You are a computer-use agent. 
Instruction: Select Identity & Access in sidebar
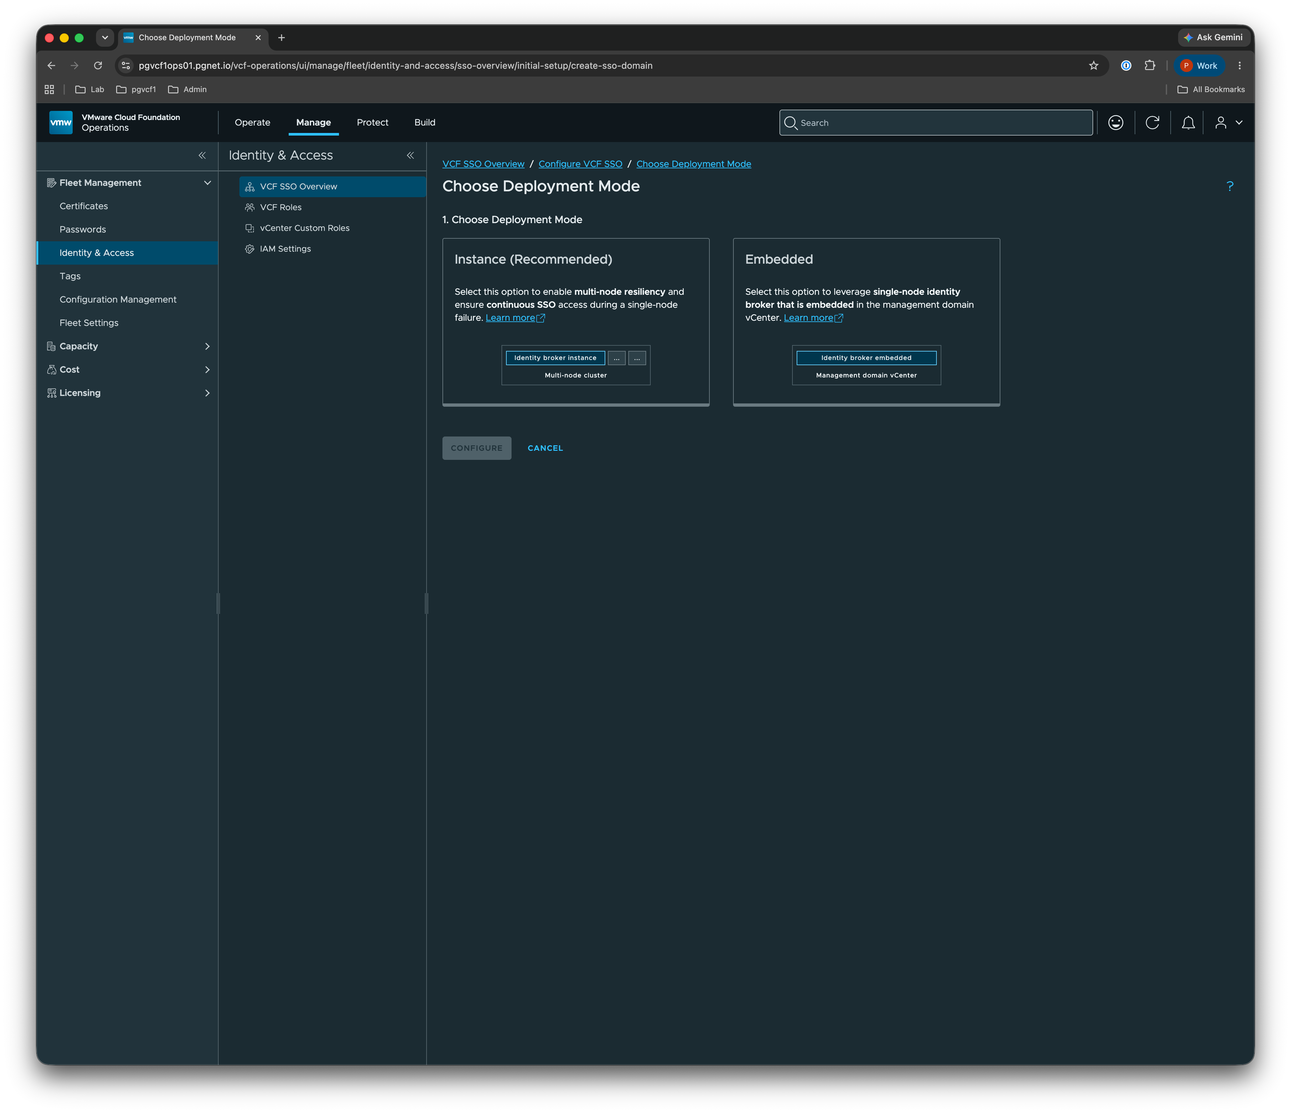click(128, 253)
